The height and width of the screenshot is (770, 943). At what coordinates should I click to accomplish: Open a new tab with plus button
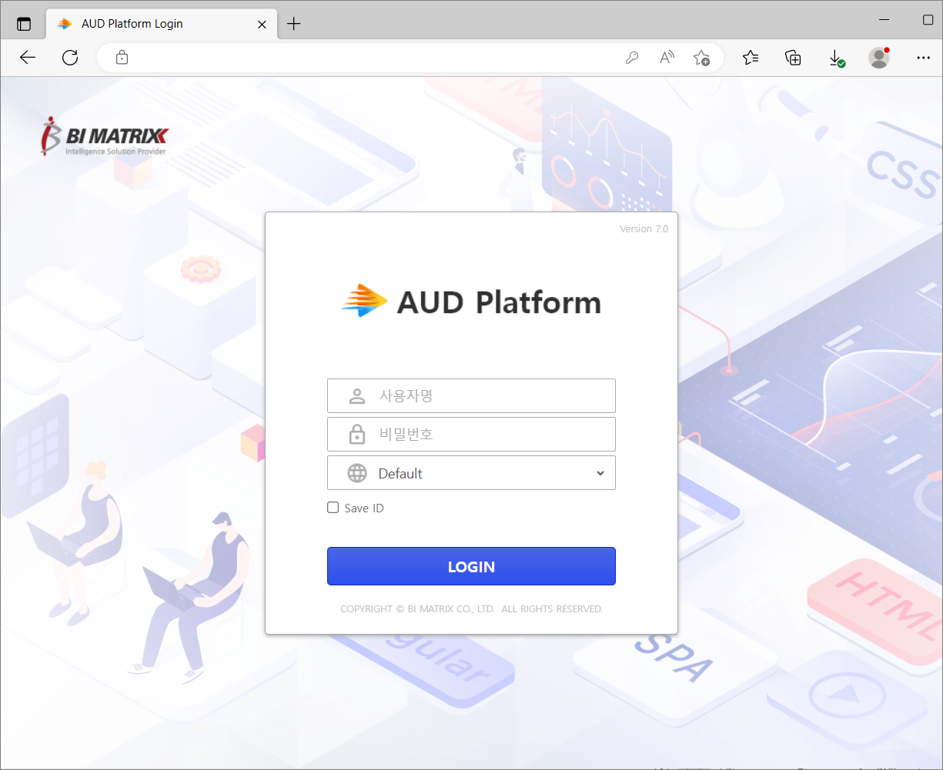point(293,24)
